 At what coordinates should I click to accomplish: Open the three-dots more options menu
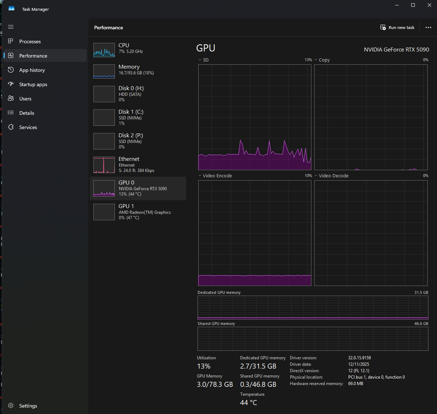(428, 28)
